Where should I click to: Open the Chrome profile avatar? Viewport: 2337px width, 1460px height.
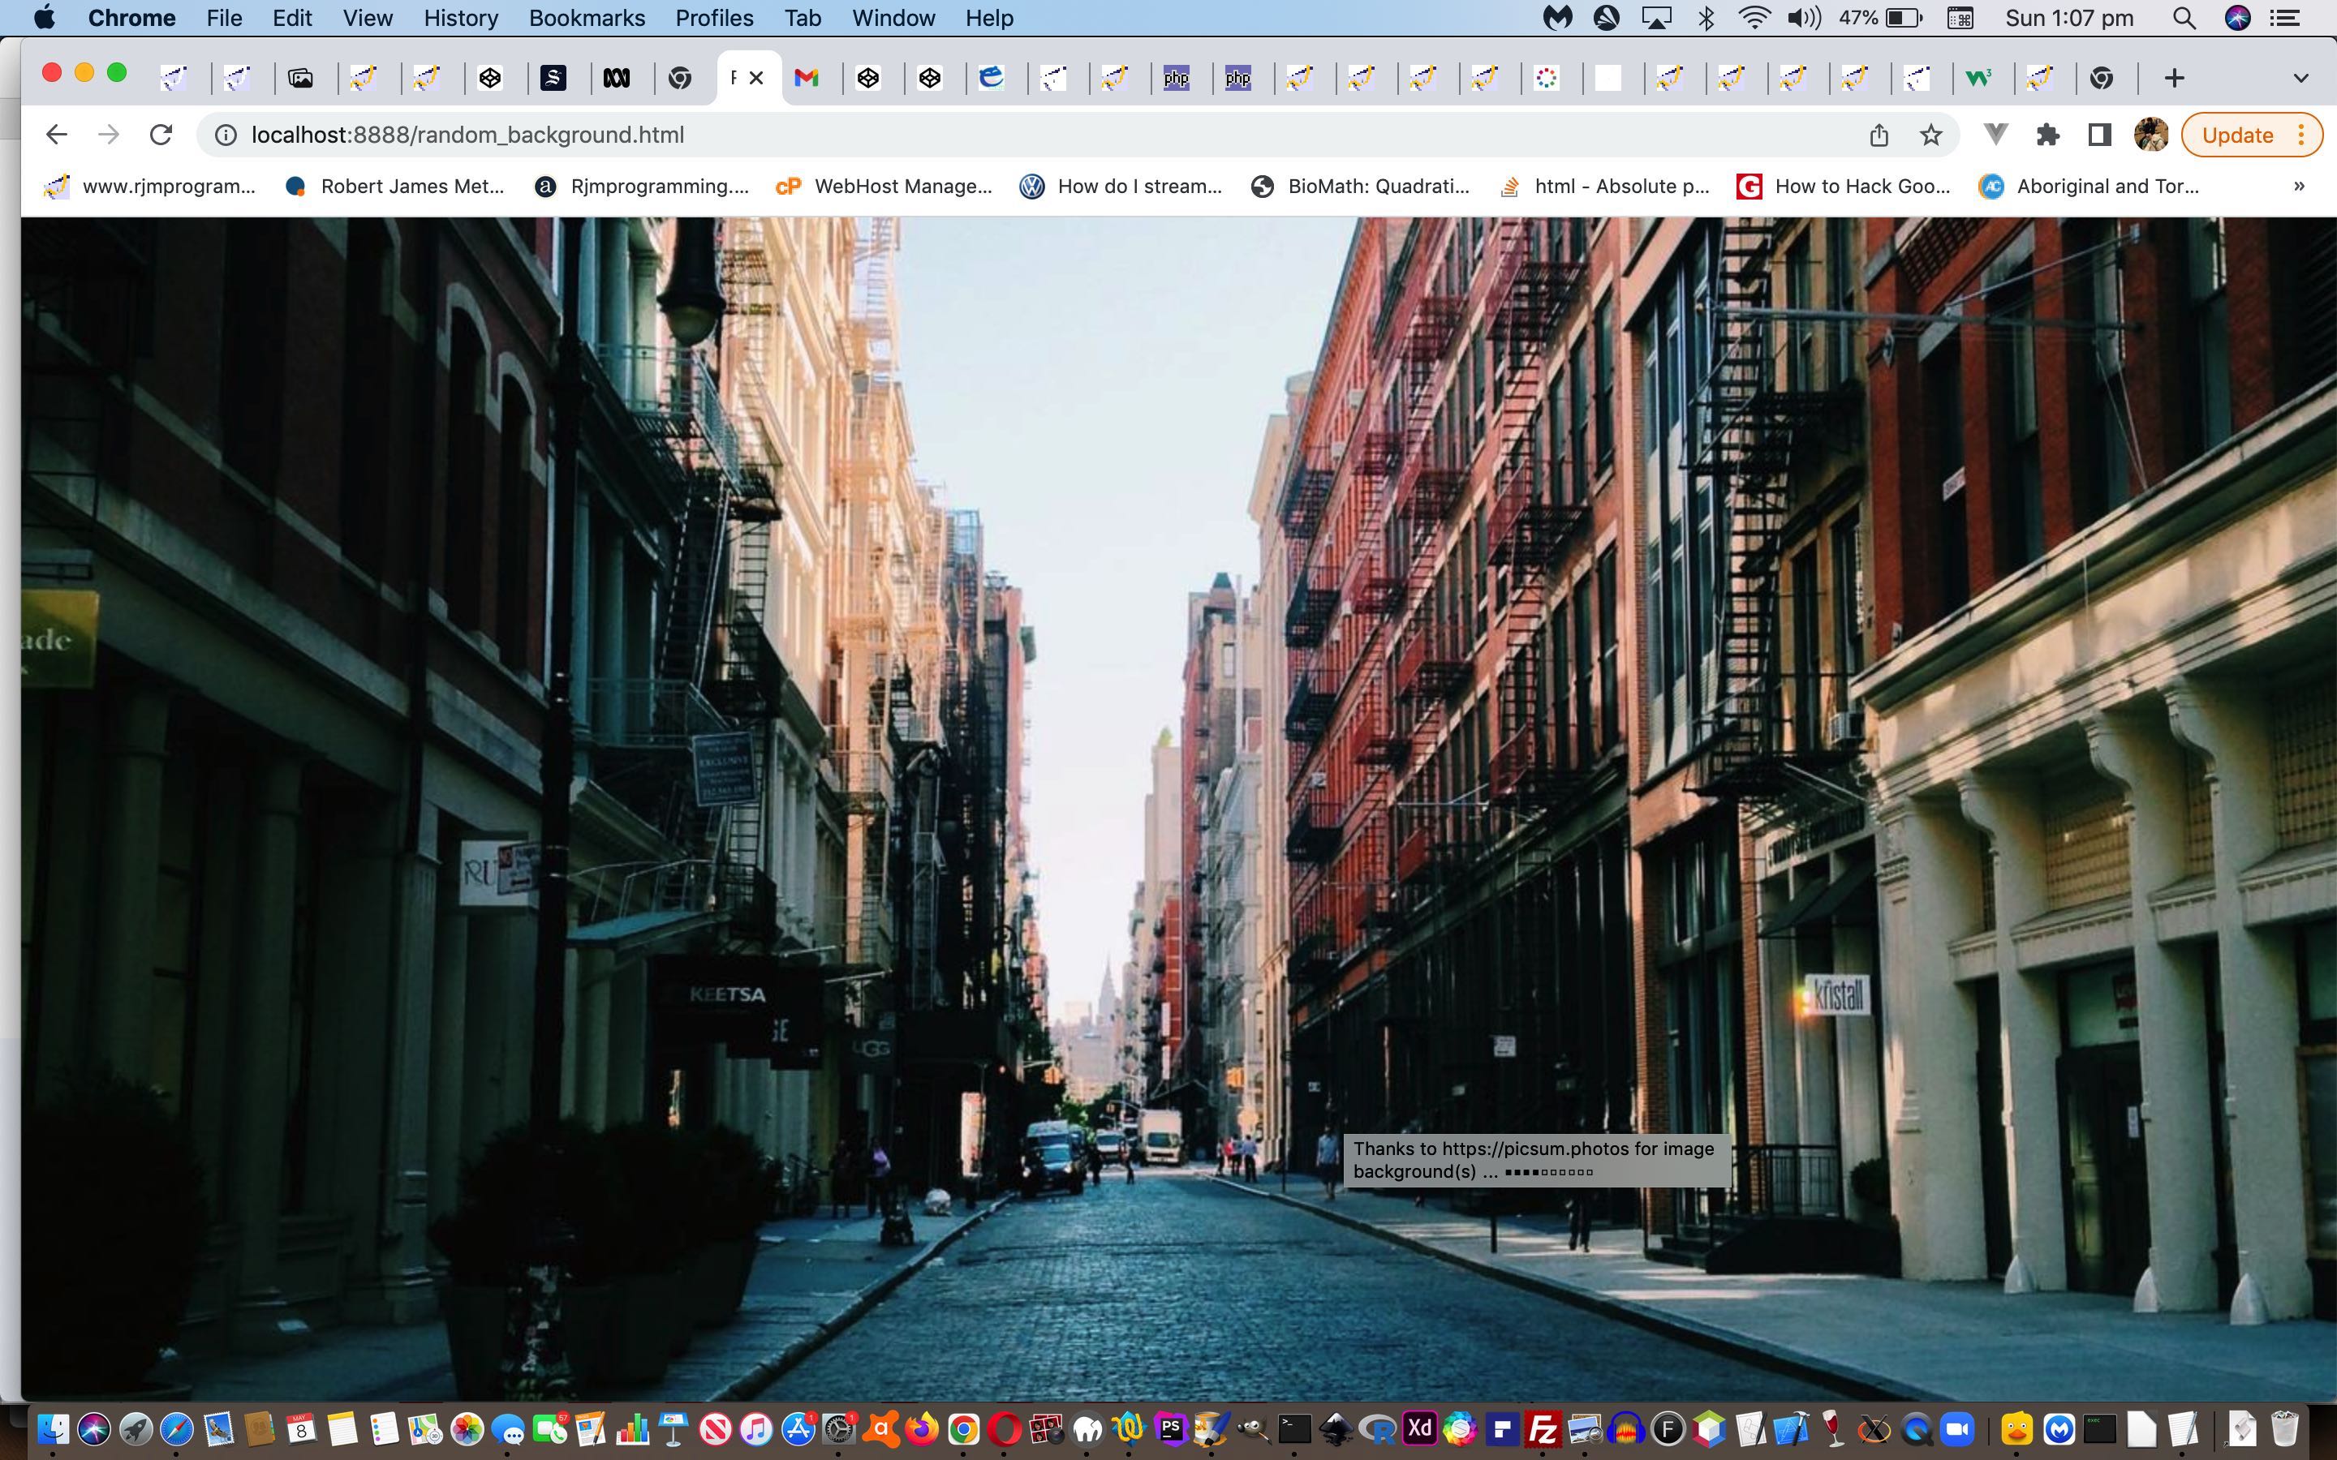tap(2150, 135)
